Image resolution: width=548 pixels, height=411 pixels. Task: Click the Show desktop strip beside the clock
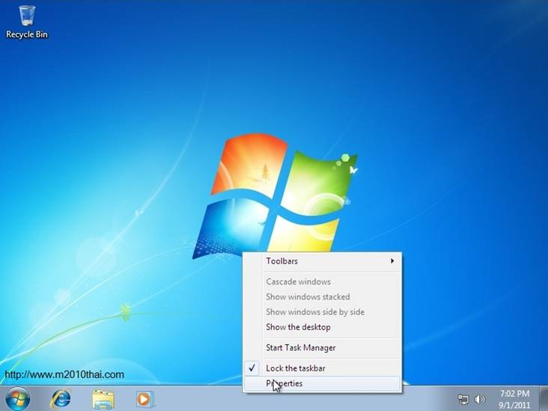click(544, 398)
